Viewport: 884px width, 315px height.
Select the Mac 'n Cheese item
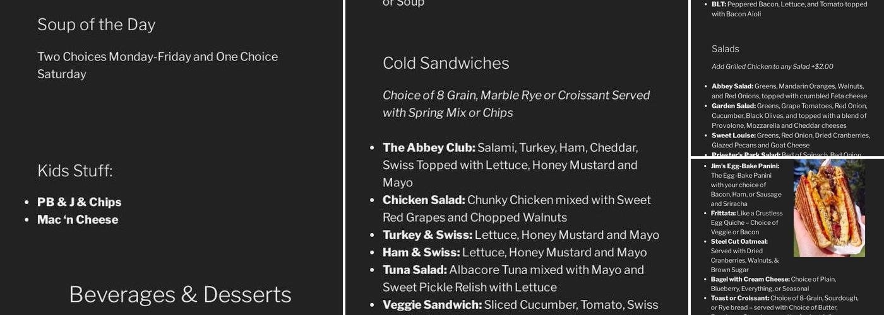(78, 220)
